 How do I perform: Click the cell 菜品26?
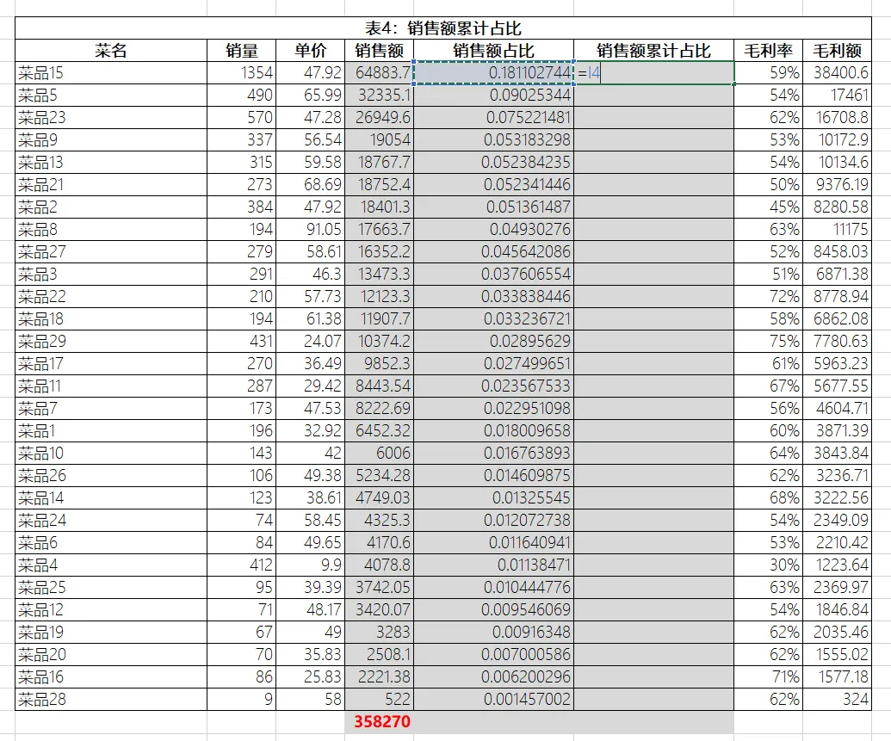[111, 475]
